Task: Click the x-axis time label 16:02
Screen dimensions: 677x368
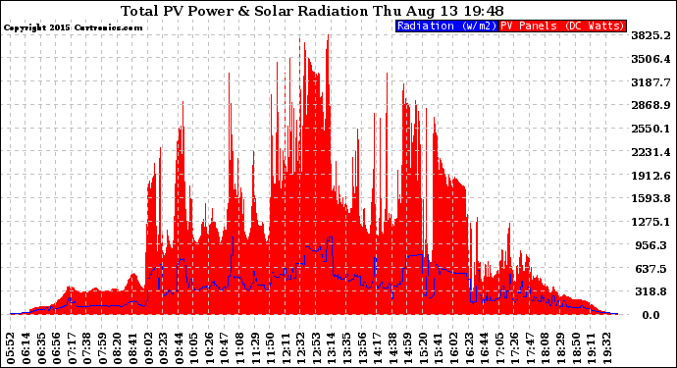Action: (452, 348)
